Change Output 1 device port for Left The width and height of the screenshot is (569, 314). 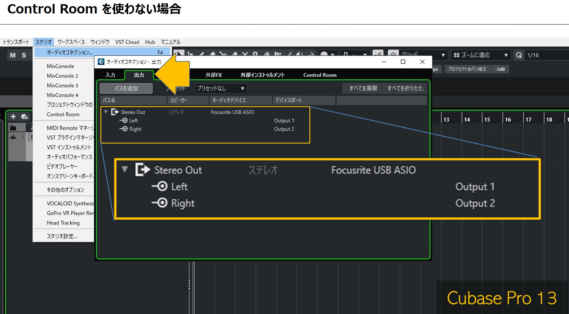pyautogui.click(x=284, y=120)
